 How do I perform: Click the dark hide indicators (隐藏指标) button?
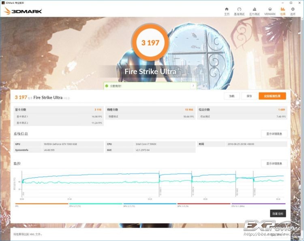coord(278,214)
